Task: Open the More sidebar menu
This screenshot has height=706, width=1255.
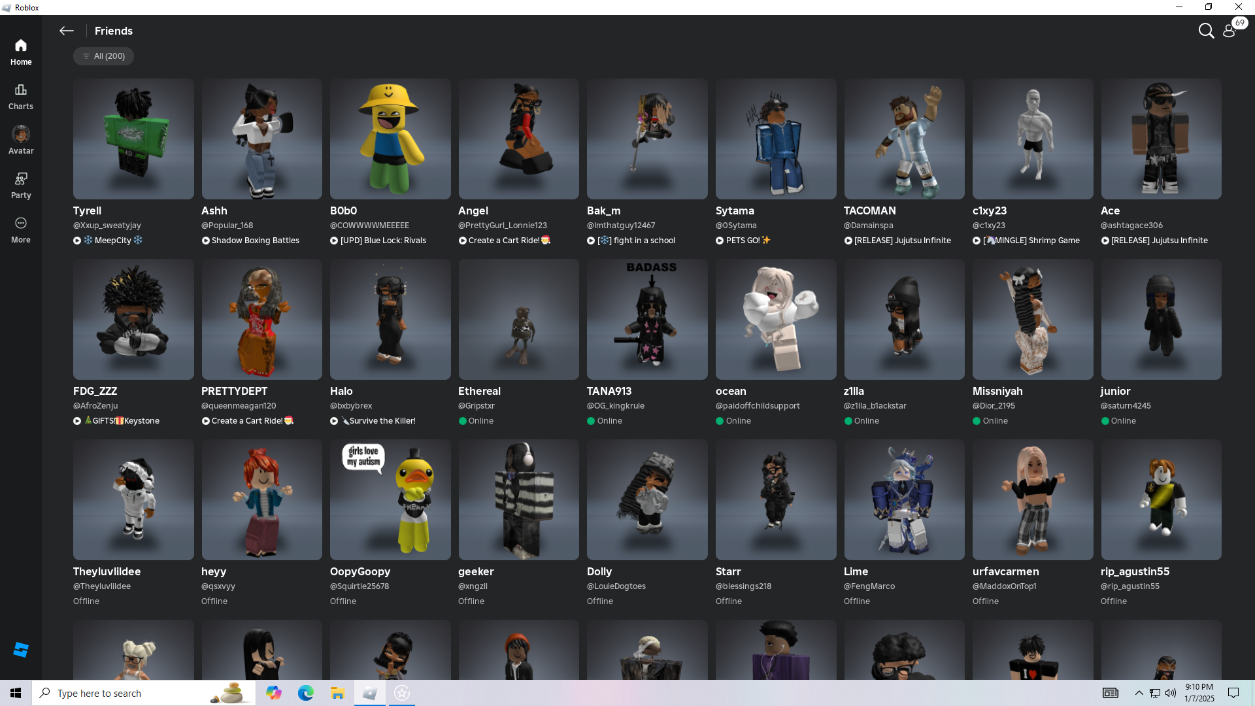Action: pyautogui.click(x=21, y=229)
